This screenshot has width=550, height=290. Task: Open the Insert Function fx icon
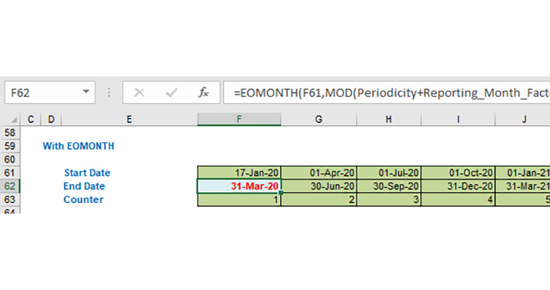(203, 92)
